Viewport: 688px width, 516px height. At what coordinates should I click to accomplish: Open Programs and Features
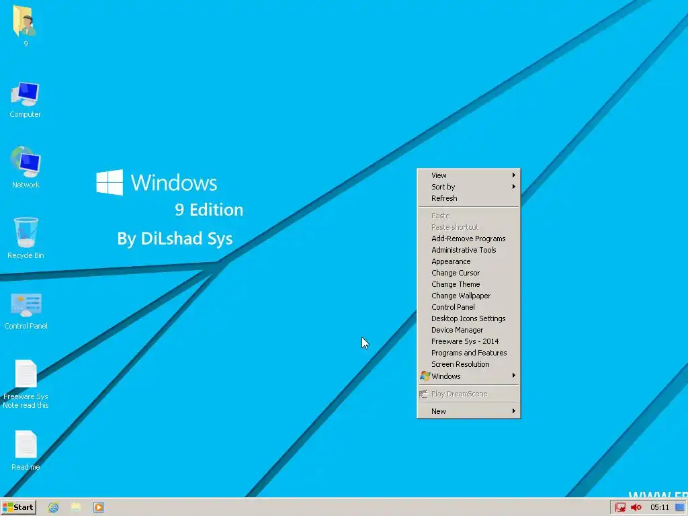pos(468,352)
